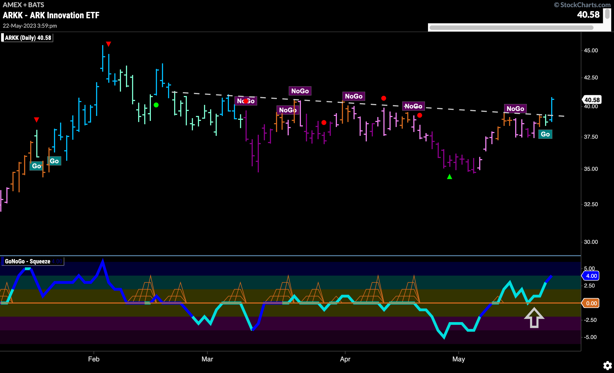The image size is (614, 373).
Task: Click the red dot in late March
Action: coord(324,122)
